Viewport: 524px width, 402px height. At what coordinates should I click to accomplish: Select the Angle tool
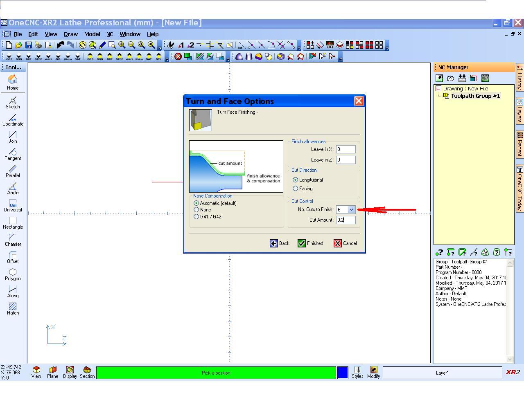pyautogui.click(x=13, y=189)
